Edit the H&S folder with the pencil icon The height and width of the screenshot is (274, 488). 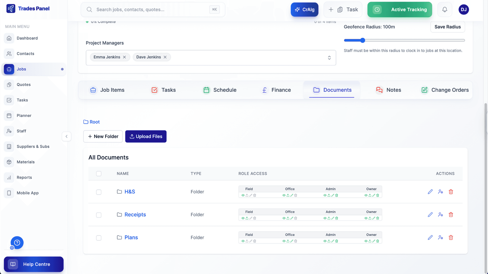pyautogui.click(x=430, y=192)
